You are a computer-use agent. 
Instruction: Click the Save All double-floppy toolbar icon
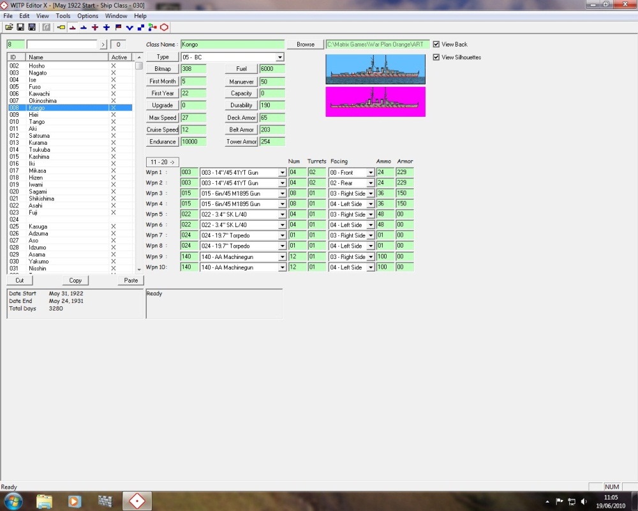(x=32, y=27)
